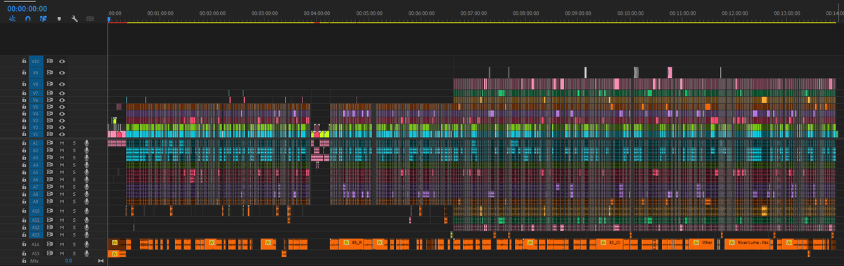844x266 pixels.
Task: Jump to 00:03:00:00 on time ruler
Action: pos(265,13)
